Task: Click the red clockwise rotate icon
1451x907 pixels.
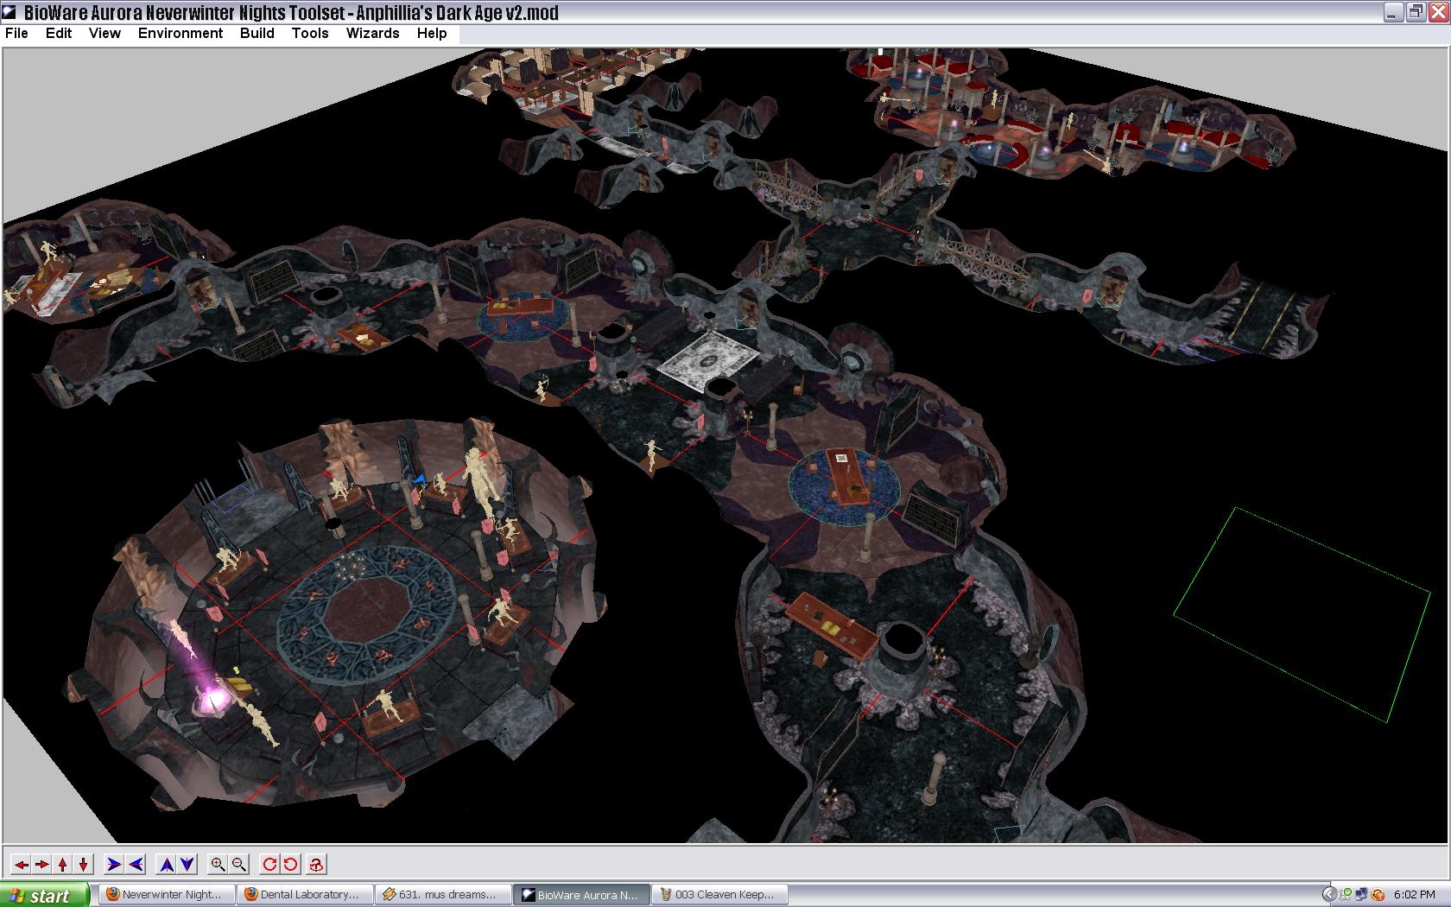Action: point(269,864)
